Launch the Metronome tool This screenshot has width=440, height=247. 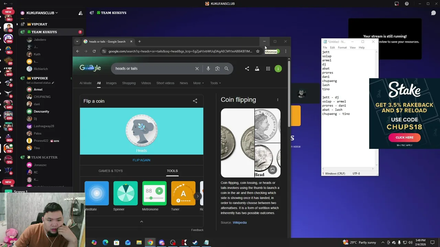pos(154,196)
